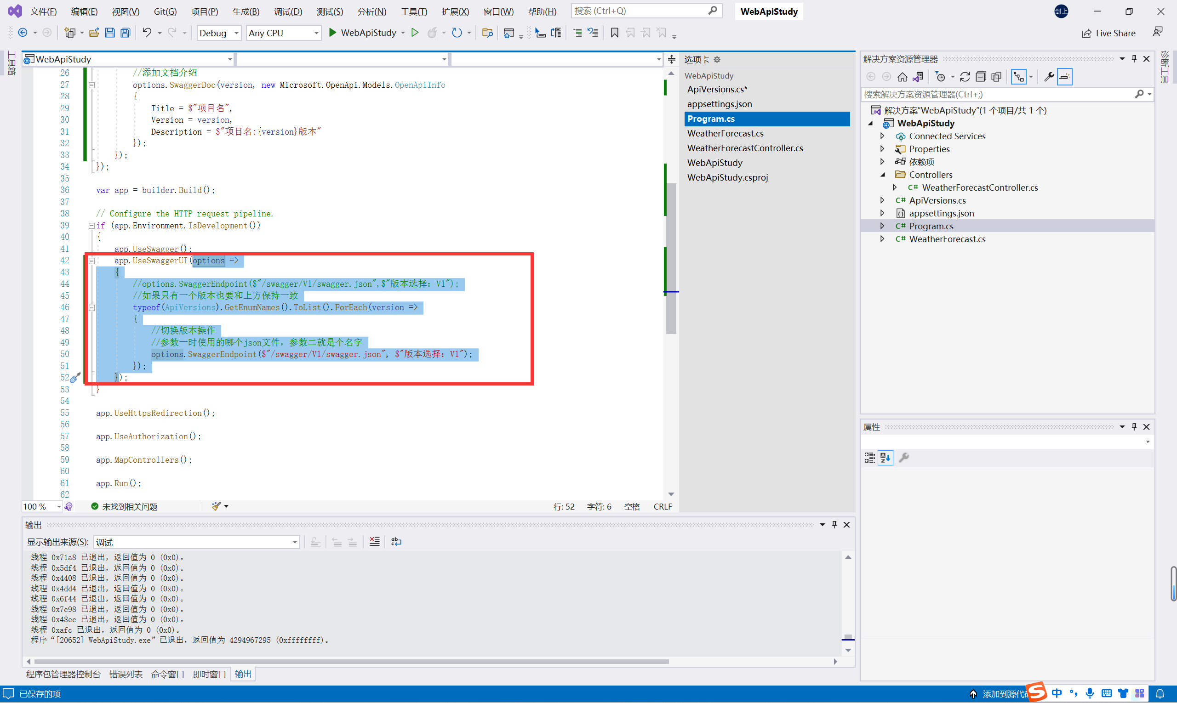Open the 调试(D) menu

click(x=288, y=11)
